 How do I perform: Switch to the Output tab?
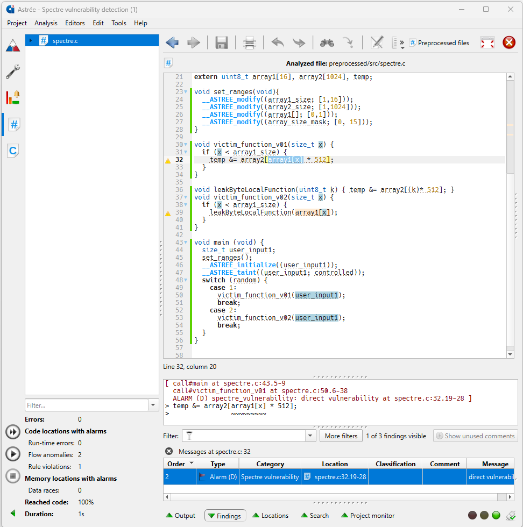pyautogui.click(x=181, y=516)
